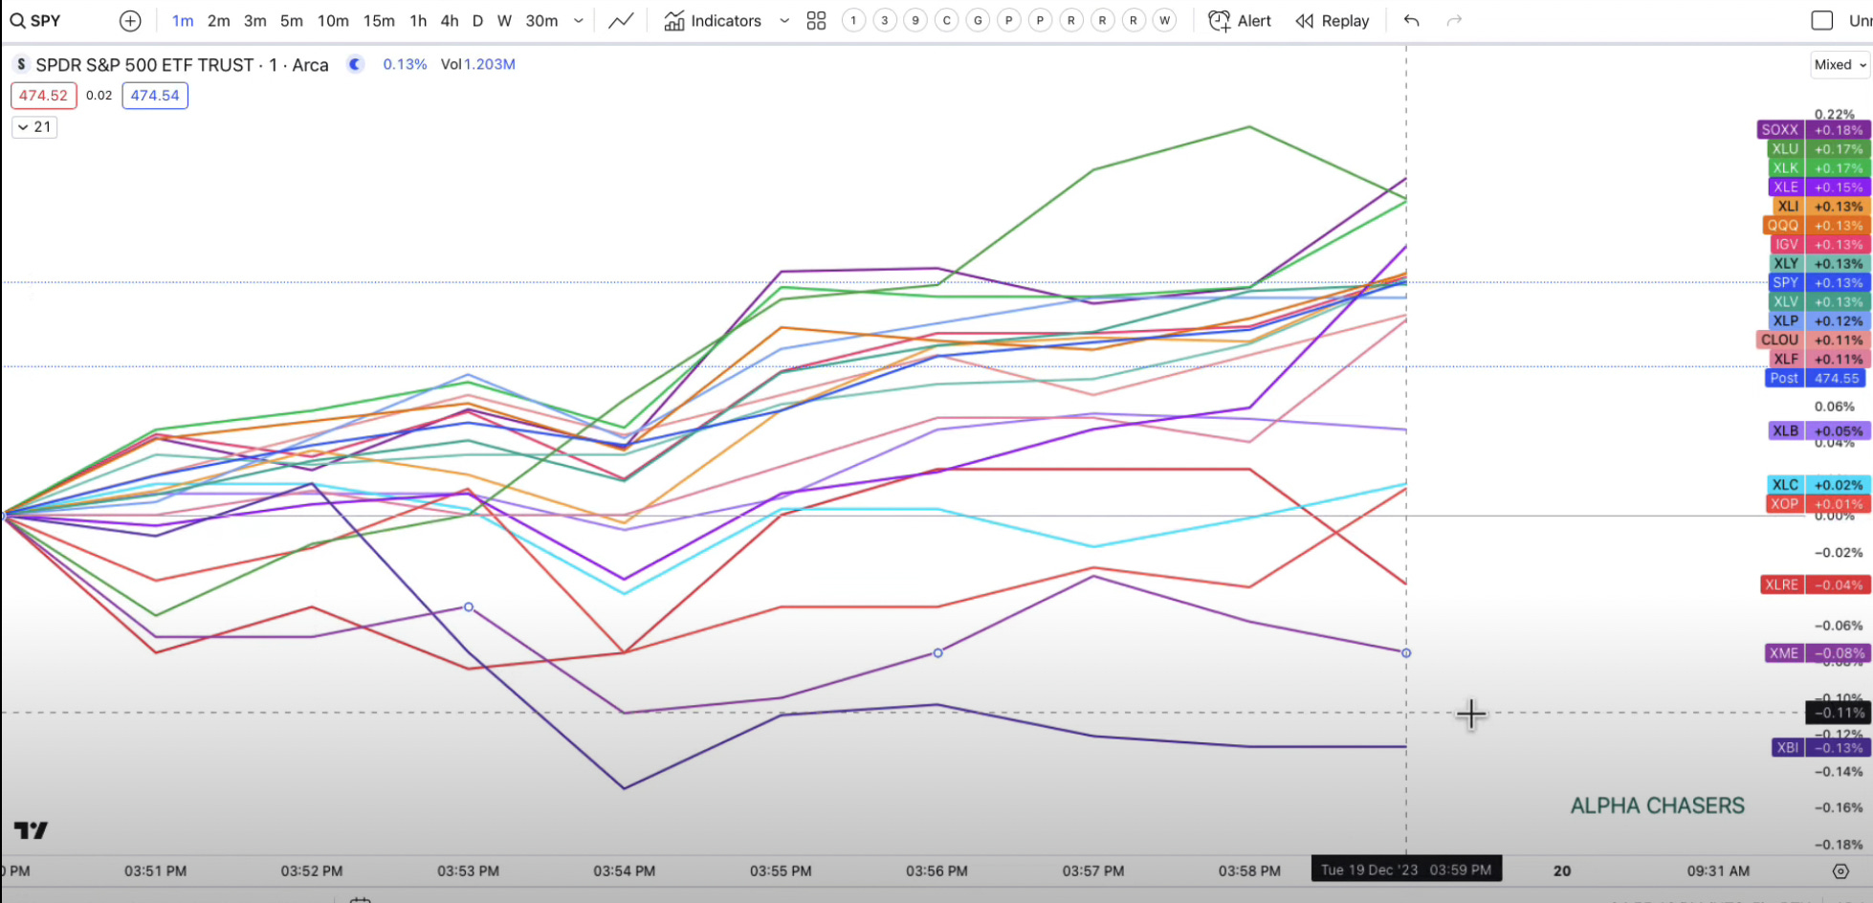Click the XME -0.08% scale label
The height and width of the screenshot is (903, 1873).
point(1817,653)
